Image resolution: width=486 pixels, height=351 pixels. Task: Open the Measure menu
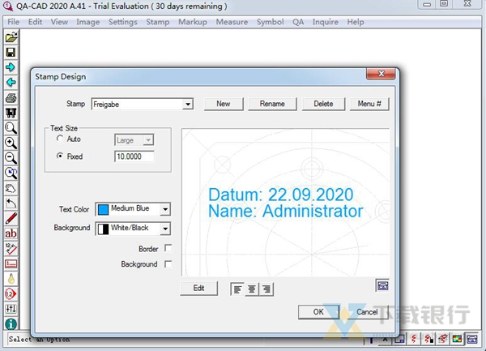coord(232,22)
